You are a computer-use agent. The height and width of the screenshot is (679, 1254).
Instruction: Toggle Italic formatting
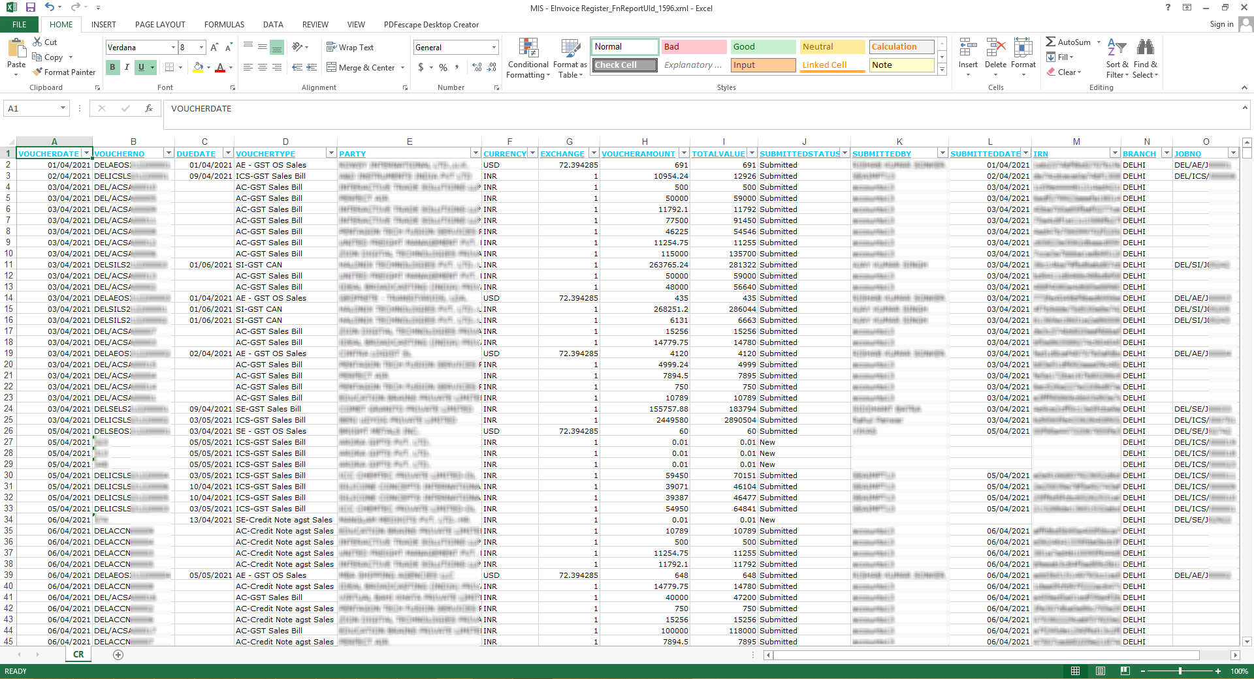(127, 67)
